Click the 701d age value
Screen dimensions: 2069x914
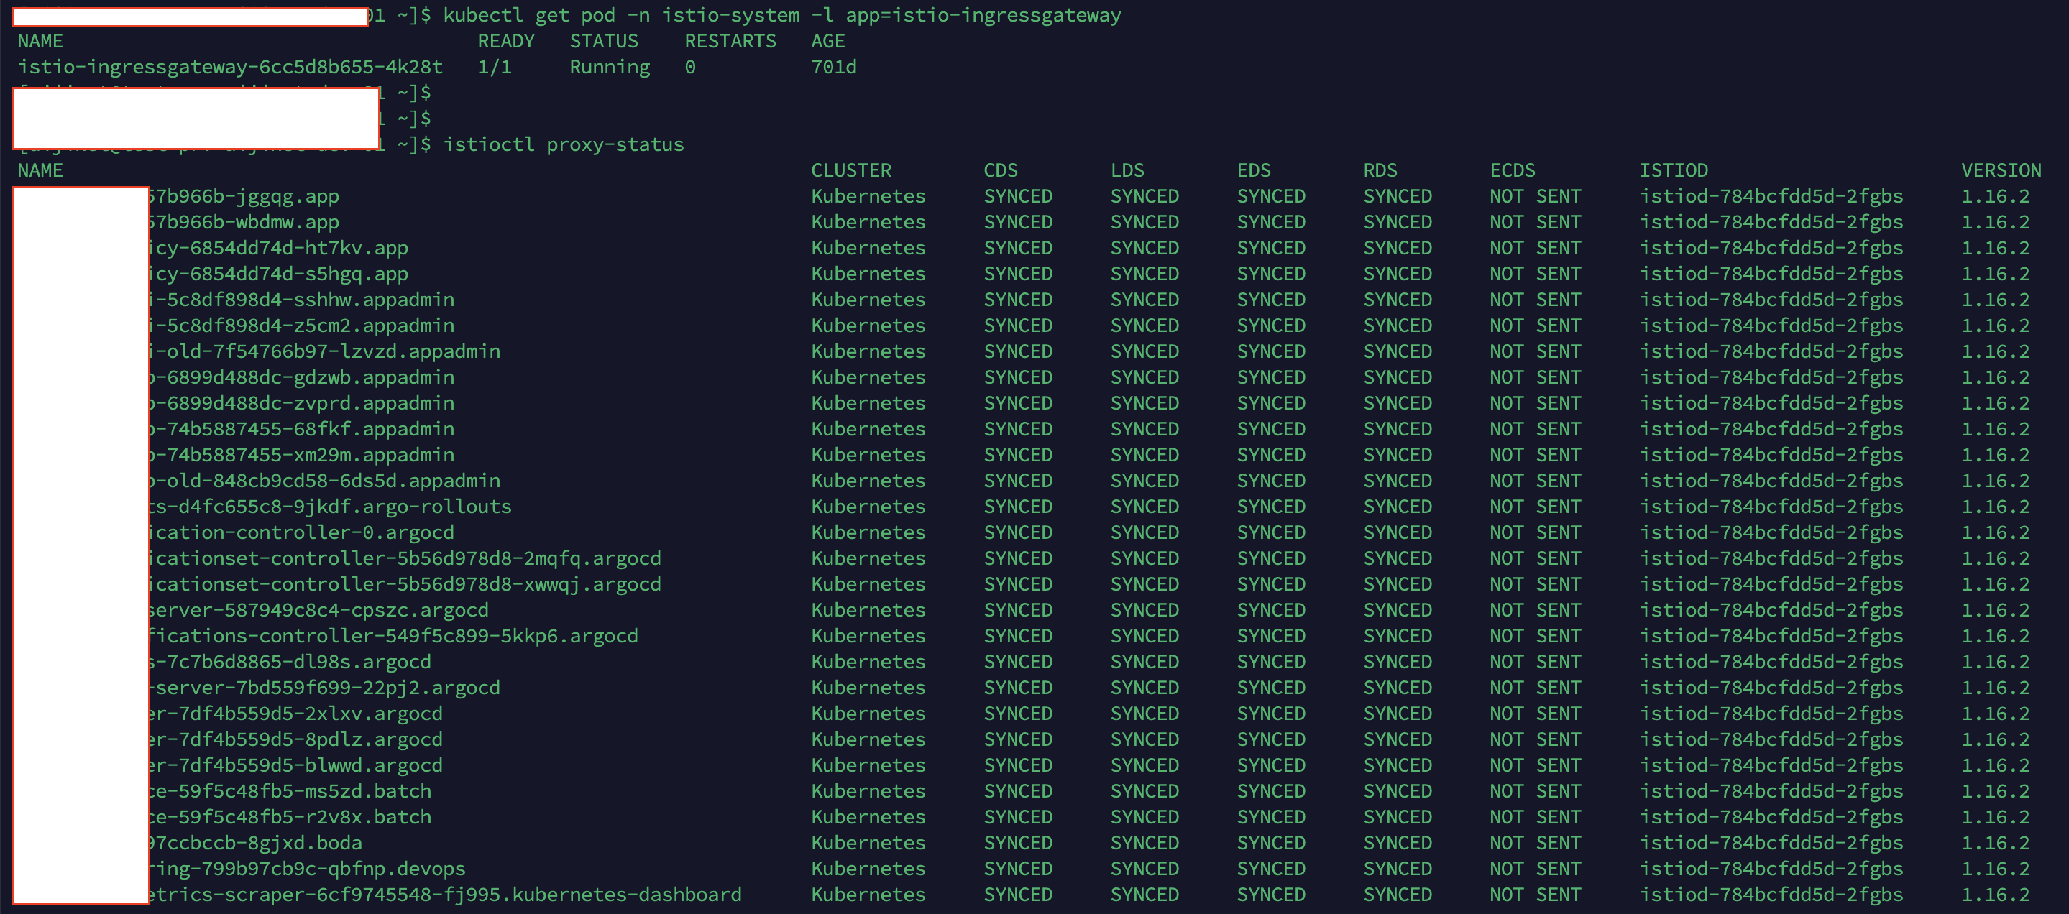pyautogui.click(x=833, y=67)
